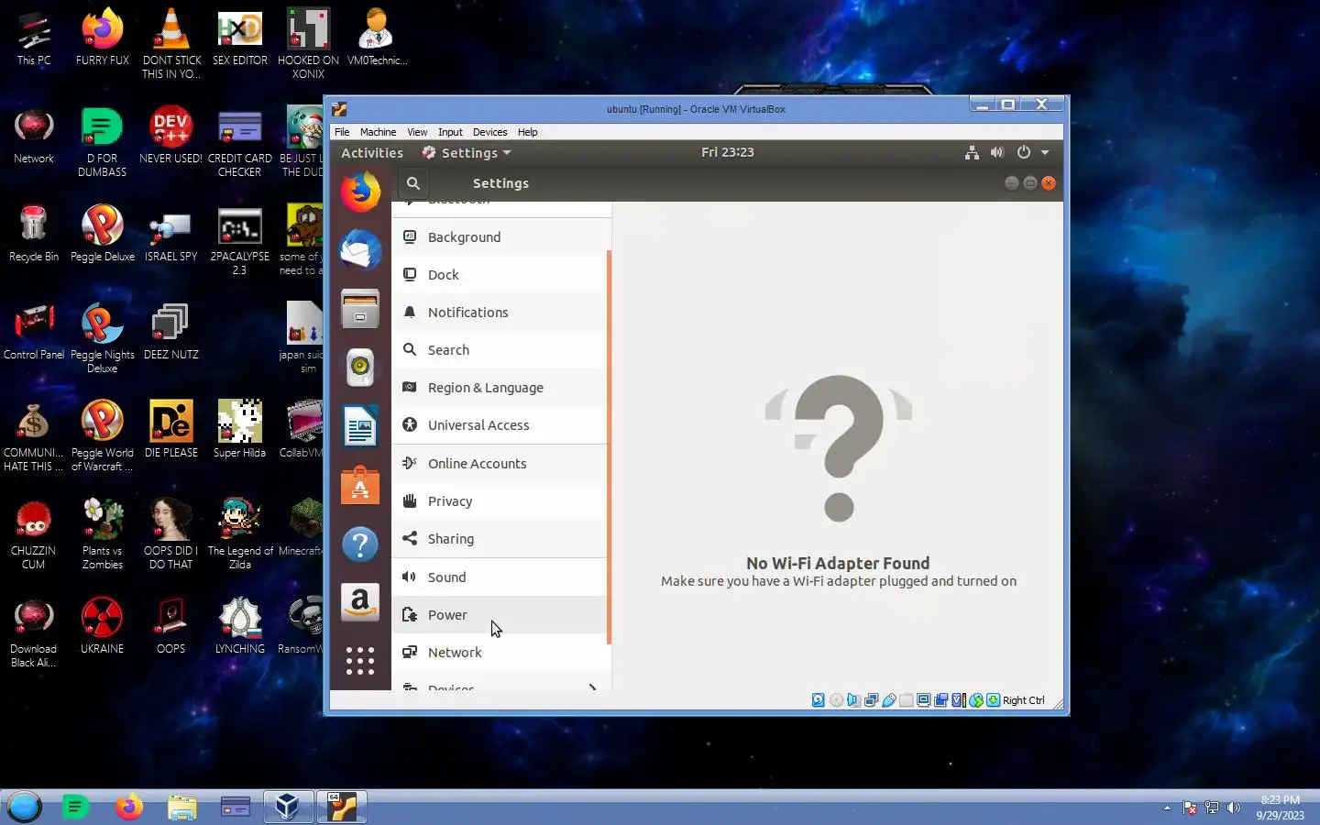
Task: Select Plants vs Zombies desktop icon
Action: coord(103,533)
